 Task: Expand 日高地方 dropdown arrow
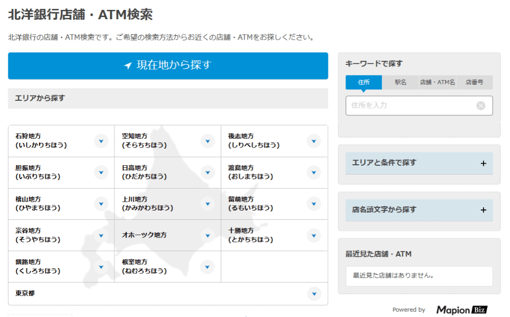208,173
